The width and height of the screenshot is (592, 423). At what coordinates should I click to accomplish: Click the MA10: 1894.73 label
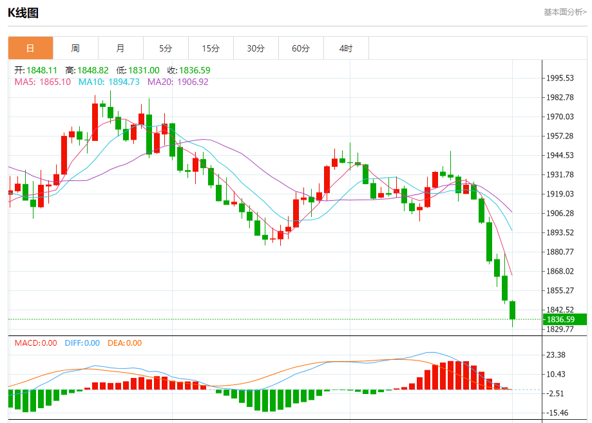[109, 82]
